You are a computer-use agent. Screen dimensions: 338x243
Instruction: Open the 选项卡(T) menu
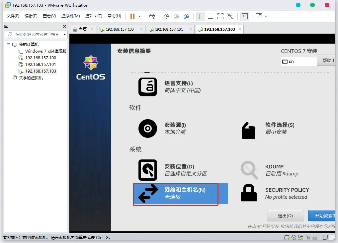94,16
